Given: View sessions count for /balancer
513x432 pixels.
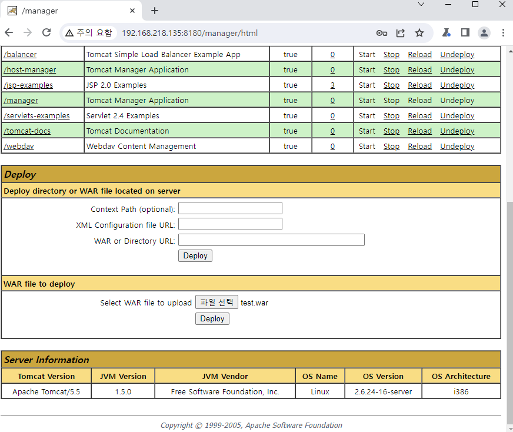Looking at the screenshot, I should pos(332,54).
